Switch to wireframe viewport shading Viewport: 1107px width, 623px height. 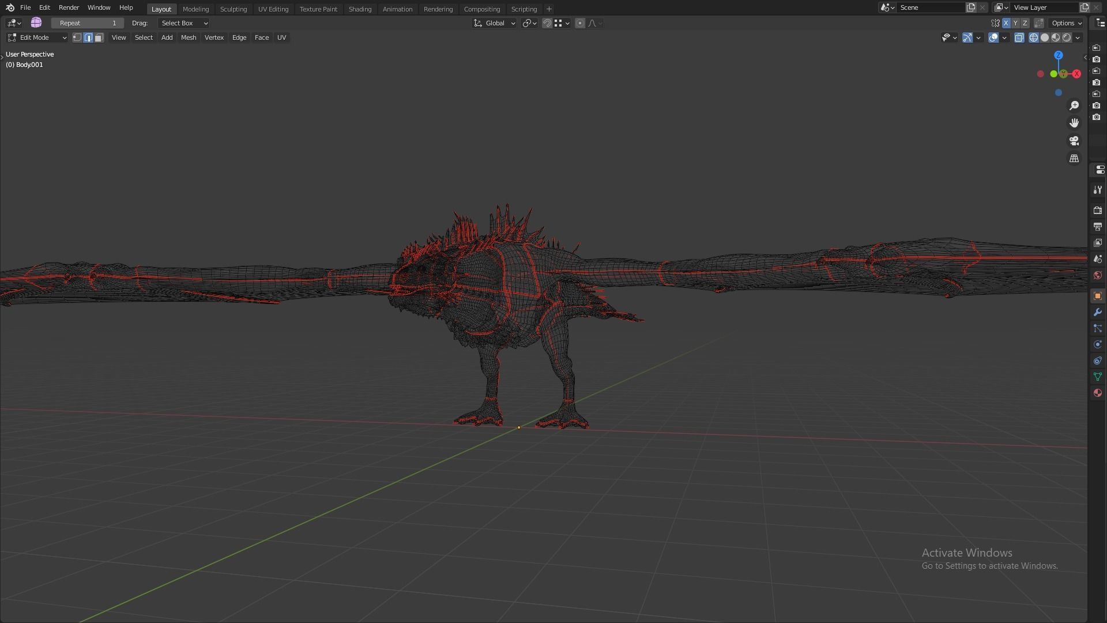pyautogui.click(x=1034, y=37)
